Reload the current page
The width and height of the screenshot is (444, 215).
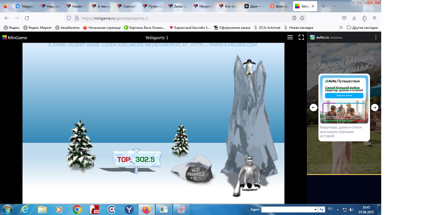pyautogui.click(x=27, y=18)
